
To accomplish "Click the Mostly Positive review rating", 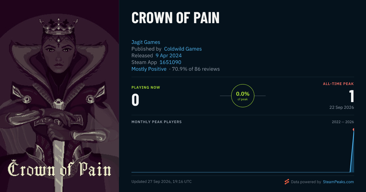I will 149,69.
